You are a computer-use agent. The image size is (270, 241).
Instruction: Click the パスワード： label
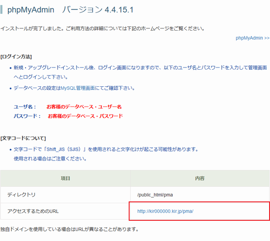point(27,116)
